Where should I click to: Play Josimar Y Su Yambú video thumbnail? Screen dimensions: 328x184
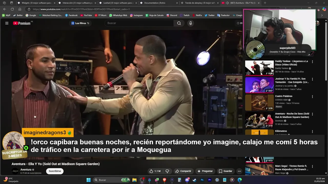pyautogui.click(x=259, y=85)
